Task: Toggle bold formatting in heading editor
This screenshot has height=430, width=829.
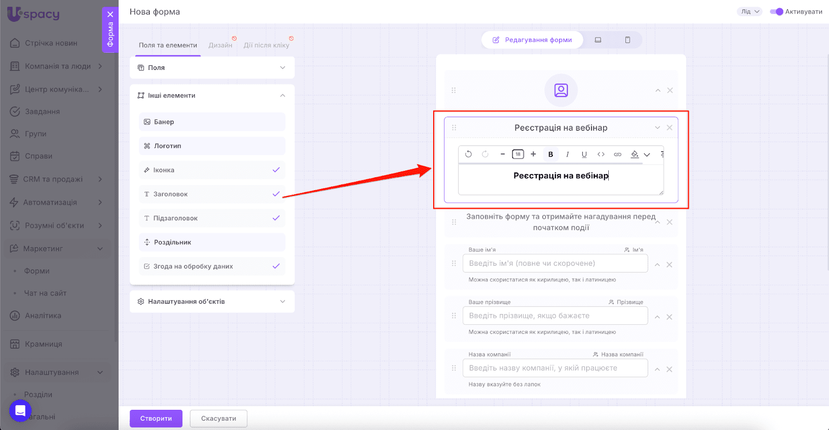Action: pos(551,154)
